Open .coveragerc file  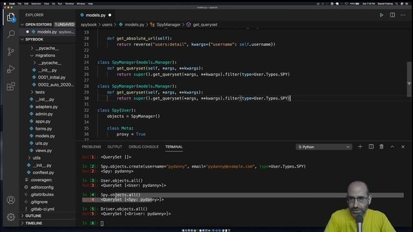pos(41,180)
